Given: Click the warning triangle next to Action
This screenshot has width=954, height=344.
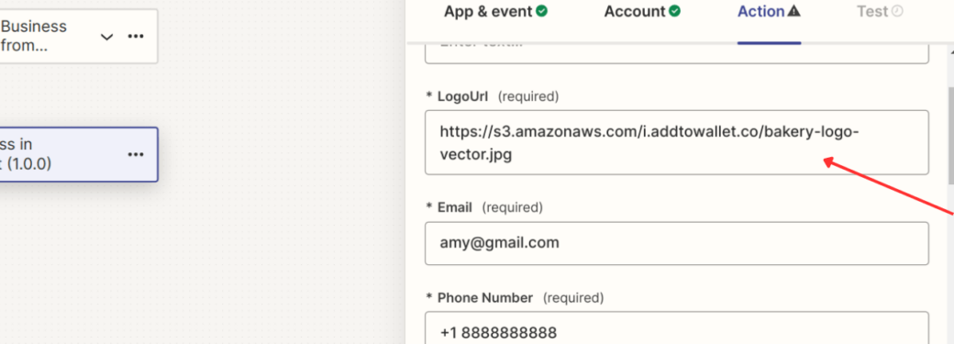Looking at the screenshot, I should click(793, 11).
